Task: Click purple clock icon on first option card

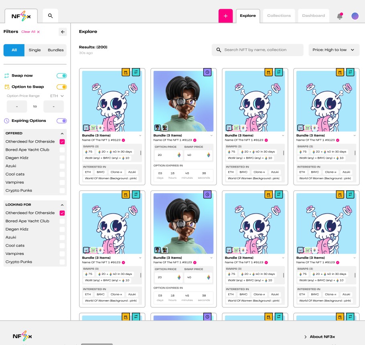Action: (x=207, y=72)
